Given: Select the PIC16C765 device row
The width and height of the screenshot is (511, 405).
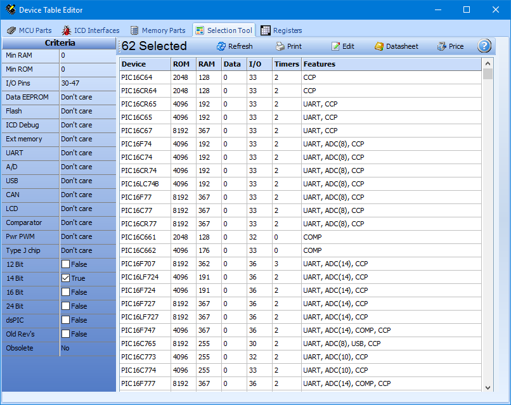Looking at the screenshot, I should click(x=301, y=344).
